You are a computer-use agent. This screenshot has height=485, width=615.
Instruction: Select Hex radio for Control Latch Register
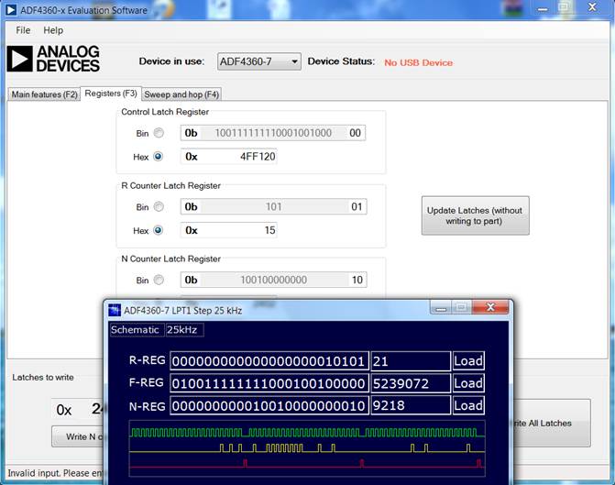[158, 157]
